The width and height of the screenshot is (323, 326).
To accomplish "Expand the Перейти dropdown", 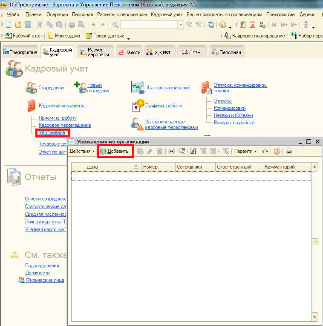I will point(245,151).
